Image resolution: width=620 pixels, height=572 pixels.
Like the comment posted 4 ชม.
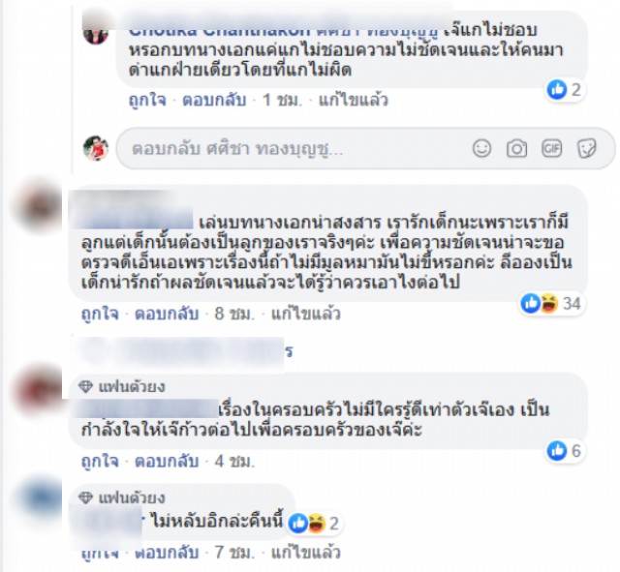[100, 461]
